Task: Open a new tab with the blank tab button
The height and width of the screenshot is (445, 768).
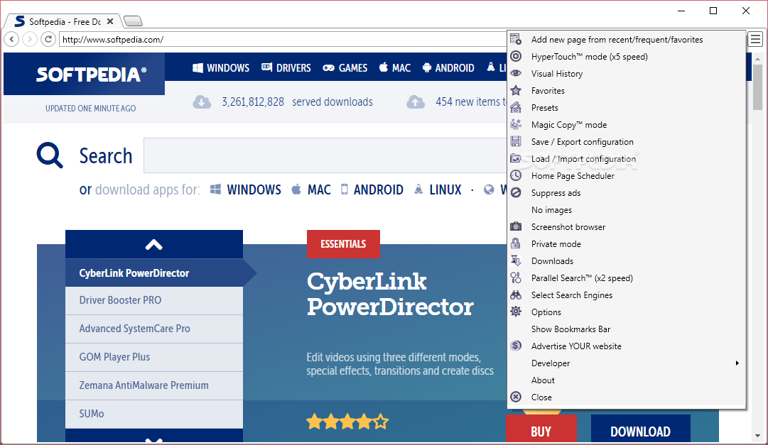Action: 133,21
